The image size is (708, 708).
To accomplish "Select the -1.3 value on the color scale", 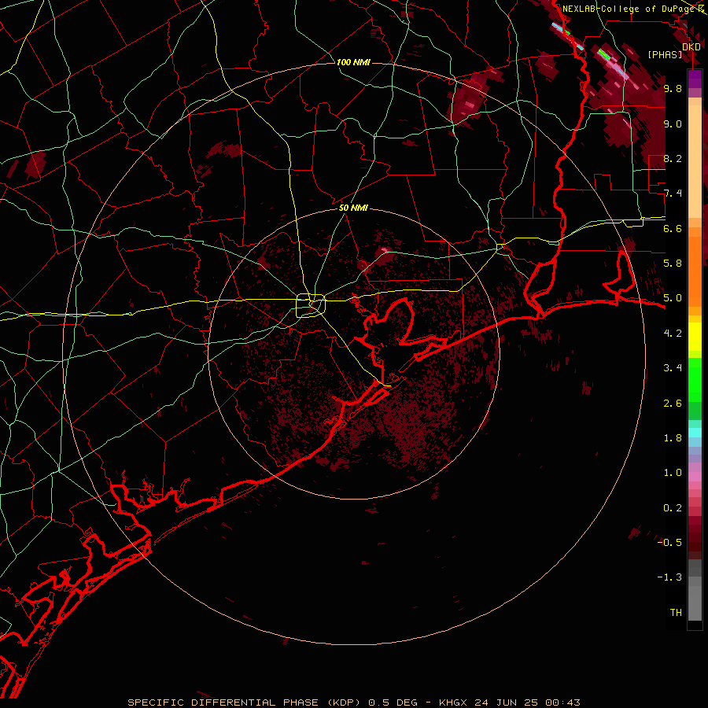I will (669, 577).
